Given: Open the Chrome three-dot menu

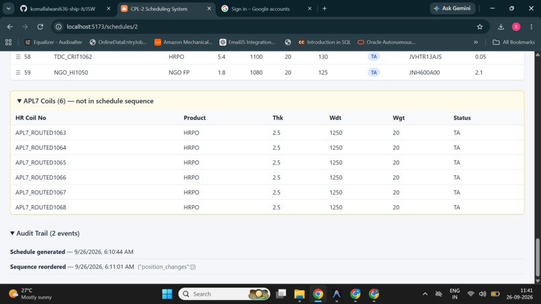Looking at the screenshot, I should (x=532, y=27).
